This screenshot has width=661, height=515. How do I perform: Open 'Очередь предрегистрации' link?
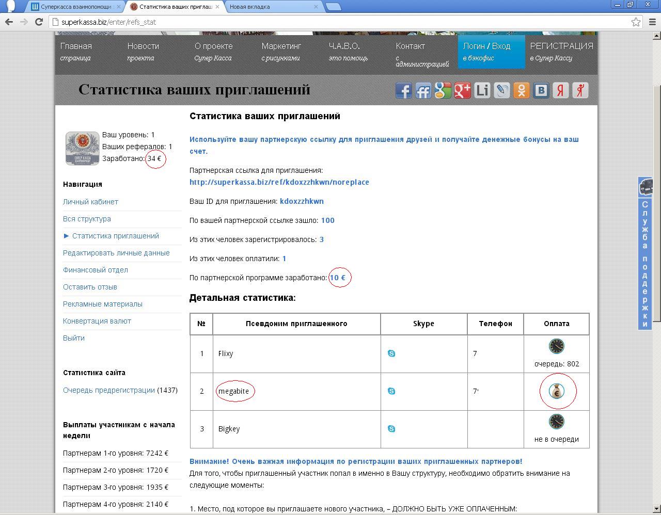click(109, 390)
